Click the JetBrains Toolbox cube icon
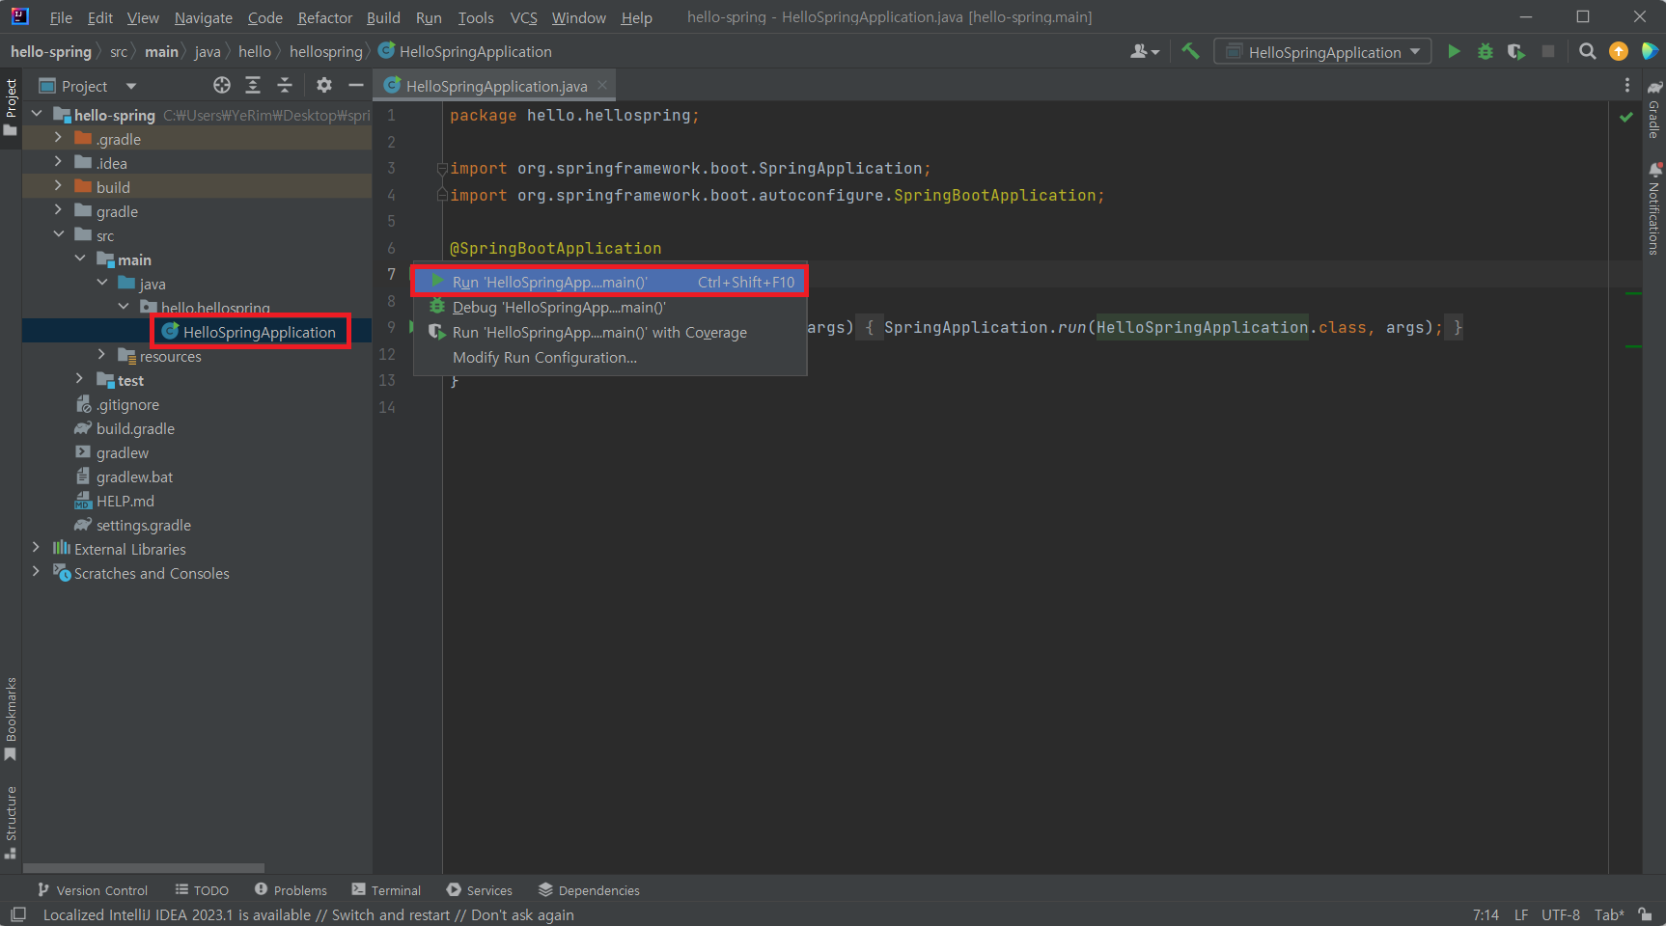The width and height of the screenshot is (1666, 926). pos(1651,51)
